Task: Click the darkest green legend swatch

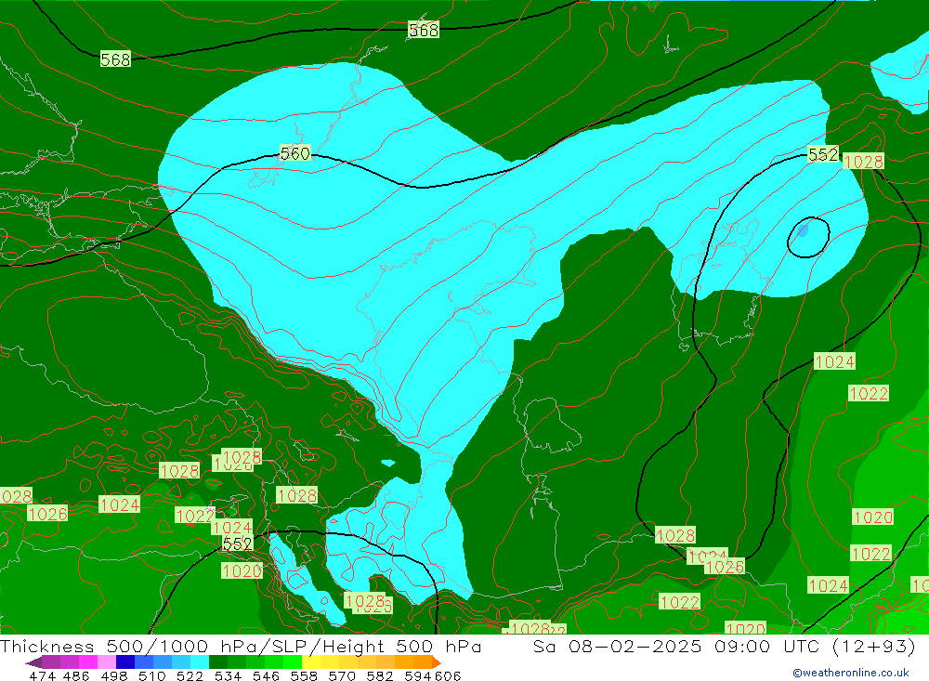Action: (x=218, y=662)
